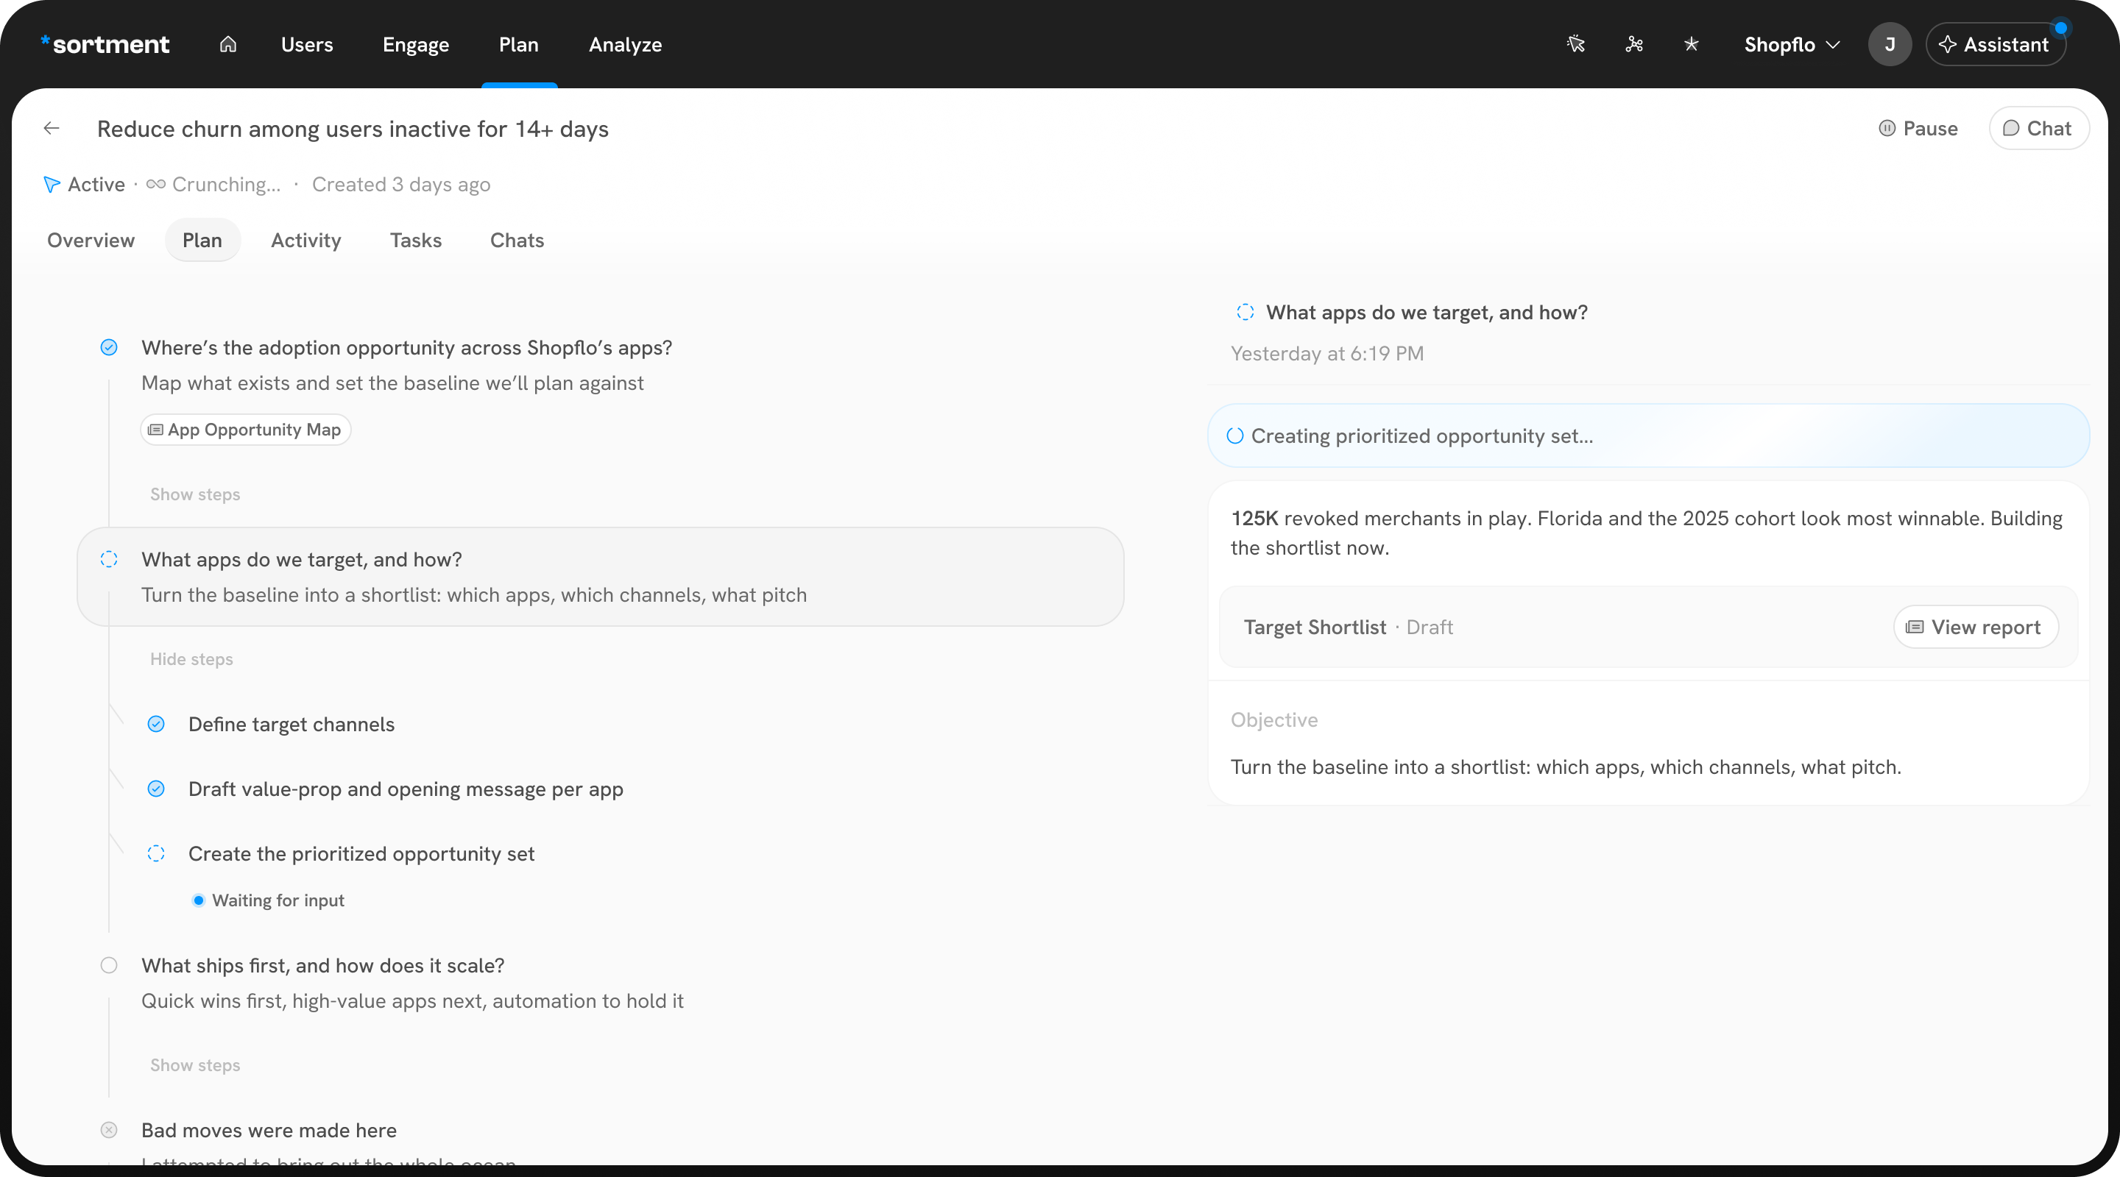Click blue dot next to Waiting for input
2120x1177 pixels.
198,900
